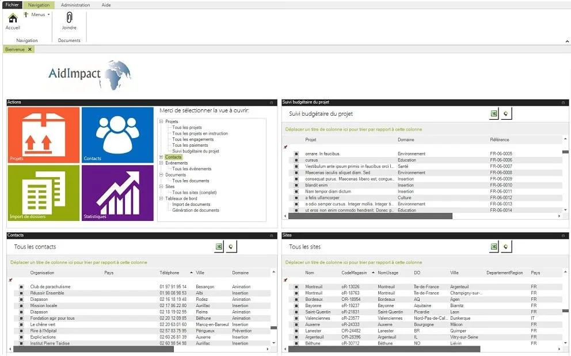Open the Fichier menu

tap(12, 5)
